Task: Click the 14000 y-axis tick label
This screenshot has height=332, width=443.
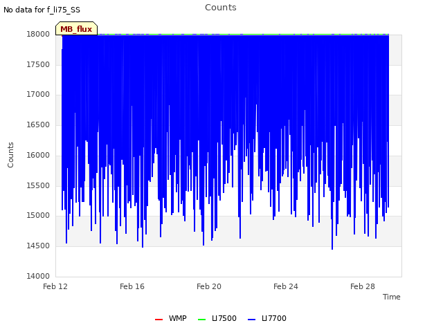Action: point(38,276)
